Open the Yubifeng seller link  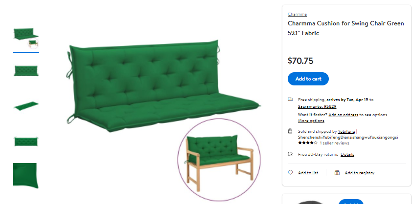coord(346,131)
